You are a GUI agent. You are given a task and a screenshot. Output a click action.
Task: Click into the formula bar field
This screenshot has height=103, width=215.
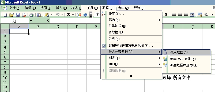point(133,21)
